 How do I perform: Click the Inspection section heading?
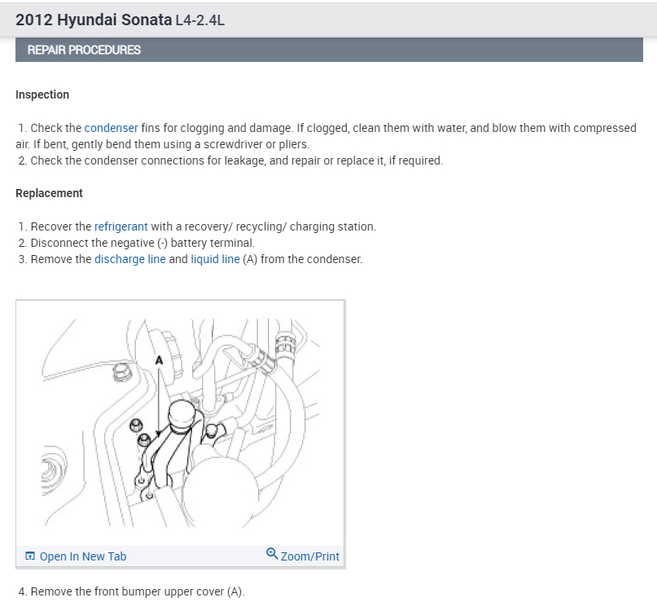[x=42, y=95]
